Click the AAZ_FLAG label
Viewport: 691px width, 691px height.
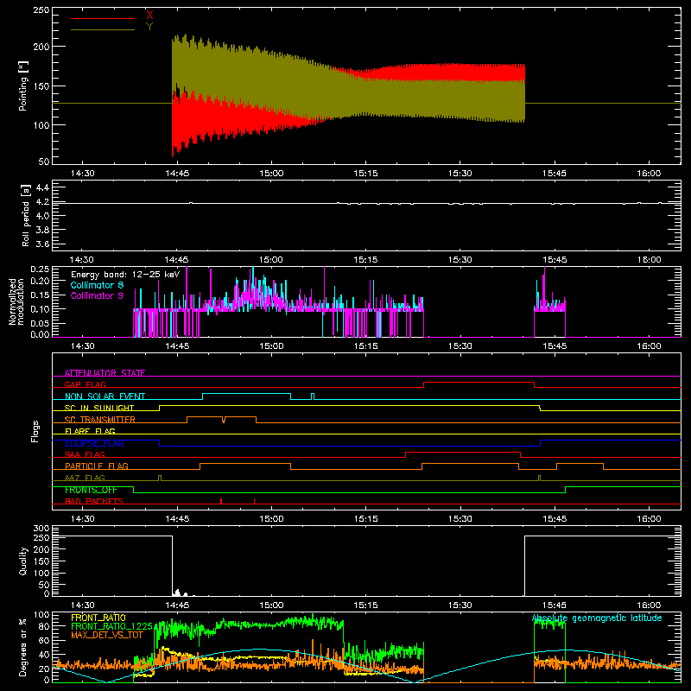pos(85,478)
